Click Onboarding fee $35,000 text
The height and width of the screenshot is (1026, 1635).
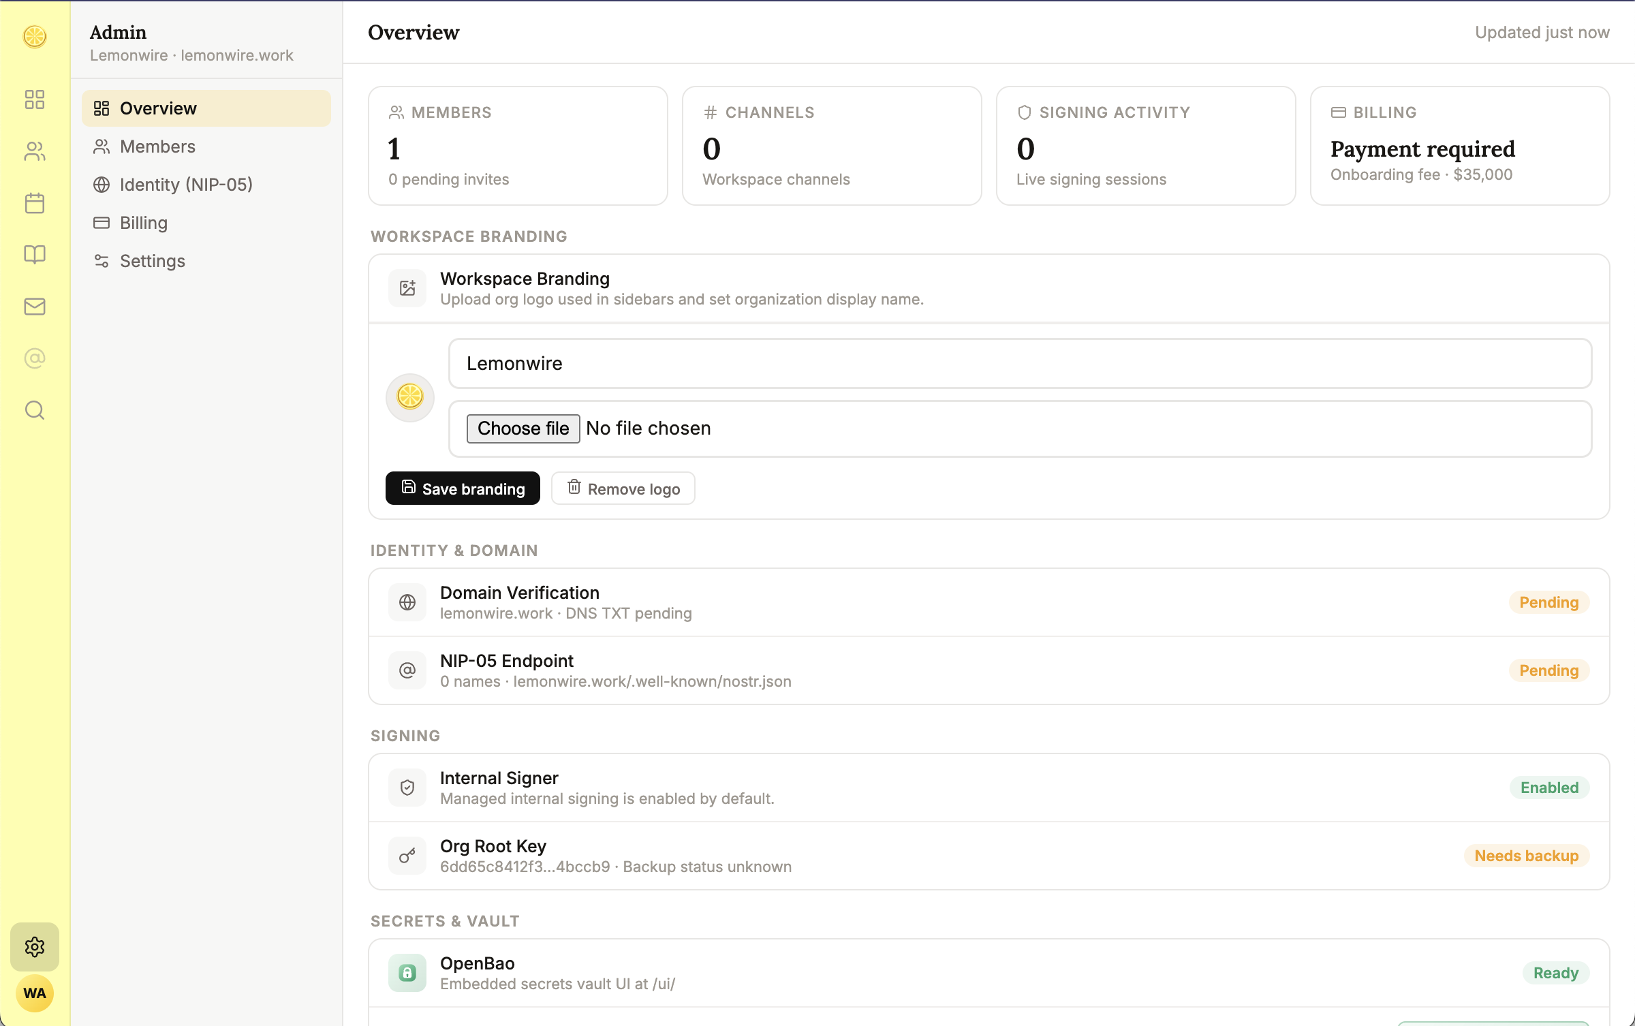(x=1421, y=174)
